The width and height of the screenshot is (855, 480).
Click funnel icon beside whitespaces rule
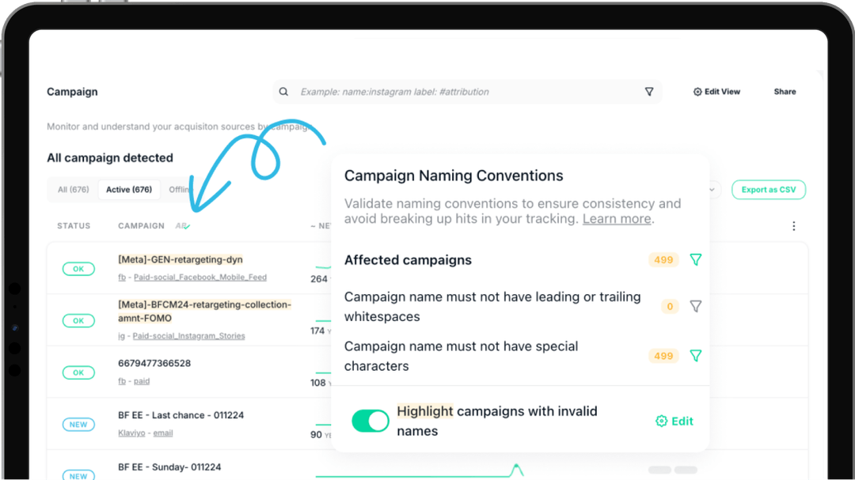click(x=695, y=306)
